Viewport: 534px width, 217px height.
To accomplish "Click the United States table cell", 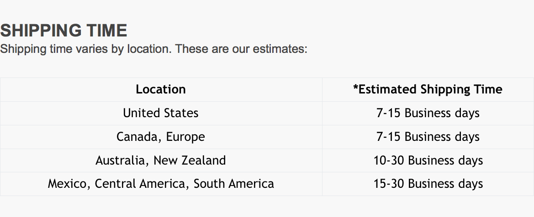I will (161, 113).
